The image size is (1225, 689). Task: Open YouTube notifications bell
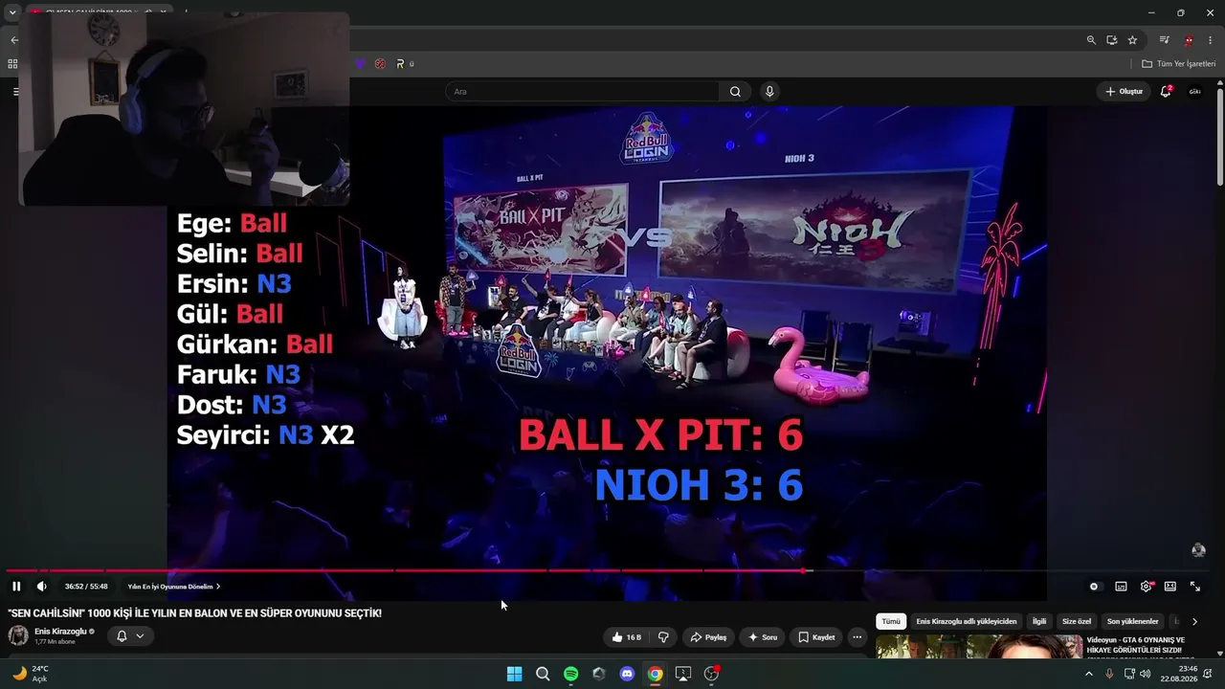(x=1166, y=92)
